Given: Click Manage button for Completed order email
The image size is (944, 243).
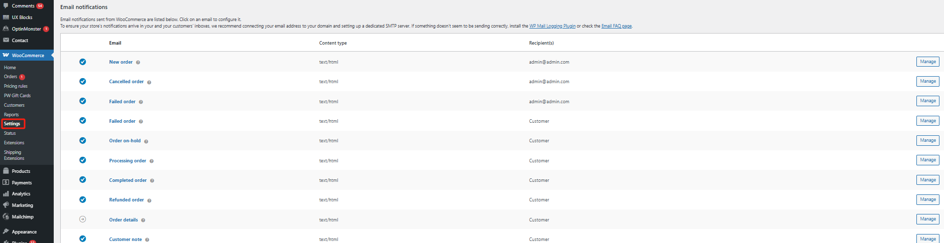Looking at the screenshot, I should click(x=927, y=180).
